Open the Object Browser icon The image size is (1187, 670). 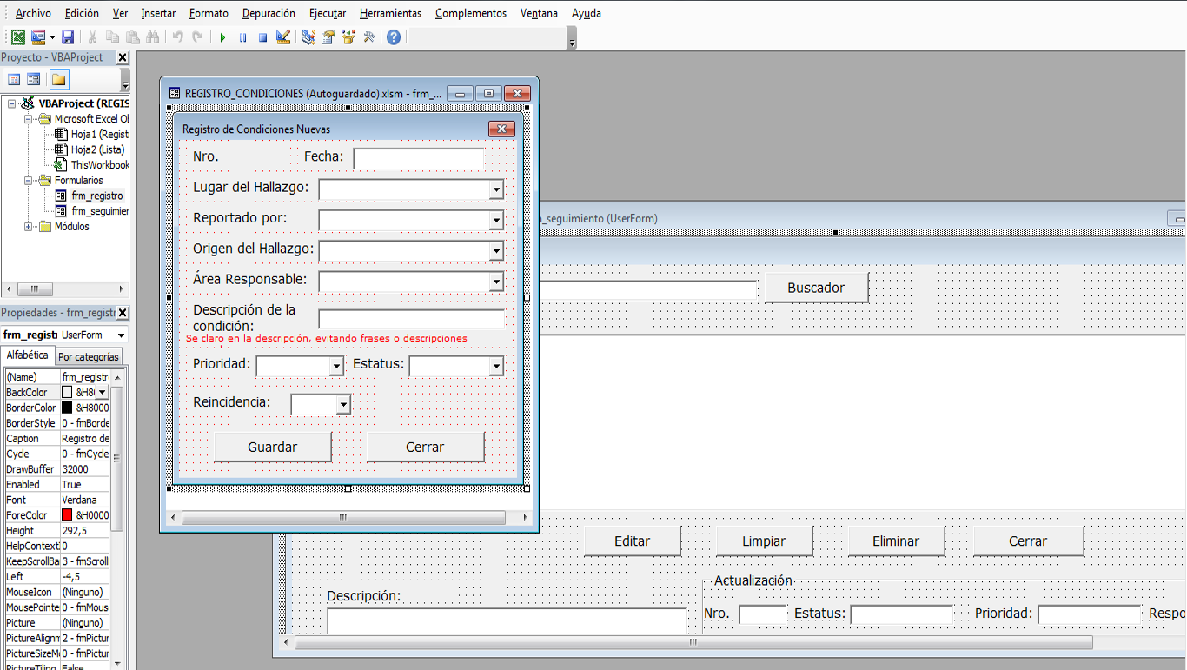click(x=348, y=37)
